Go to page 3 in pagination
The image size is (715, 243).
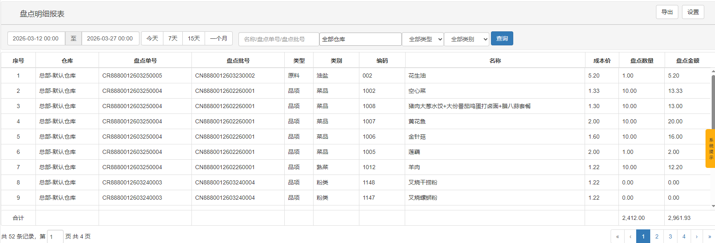point(670,236)
